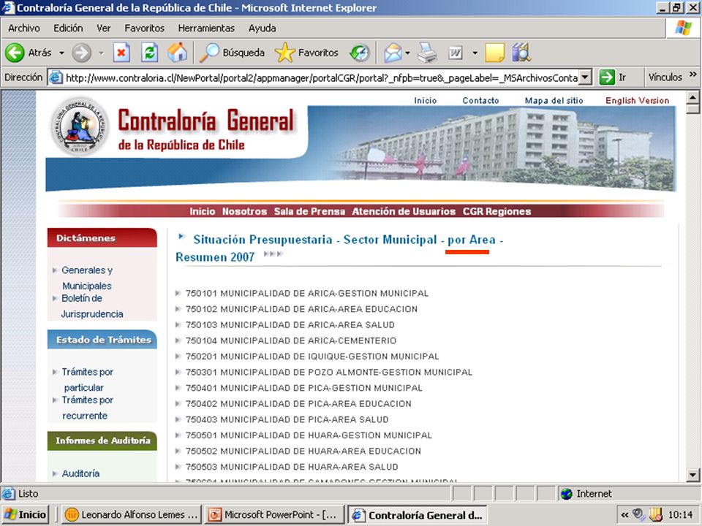Viewport: 702px width, 526px height.
Task: Open the mail envelope toolbar icon
Action: click(393, 53)
